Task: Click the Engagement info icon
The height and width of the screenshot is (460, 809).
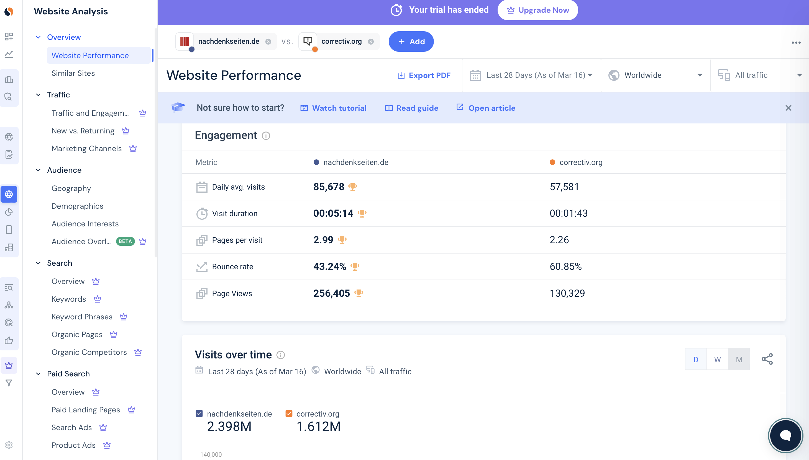Action: point(266,136)
